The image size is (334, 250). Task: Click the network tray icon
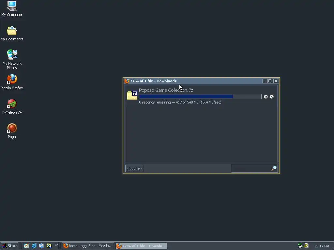point(300,246)
